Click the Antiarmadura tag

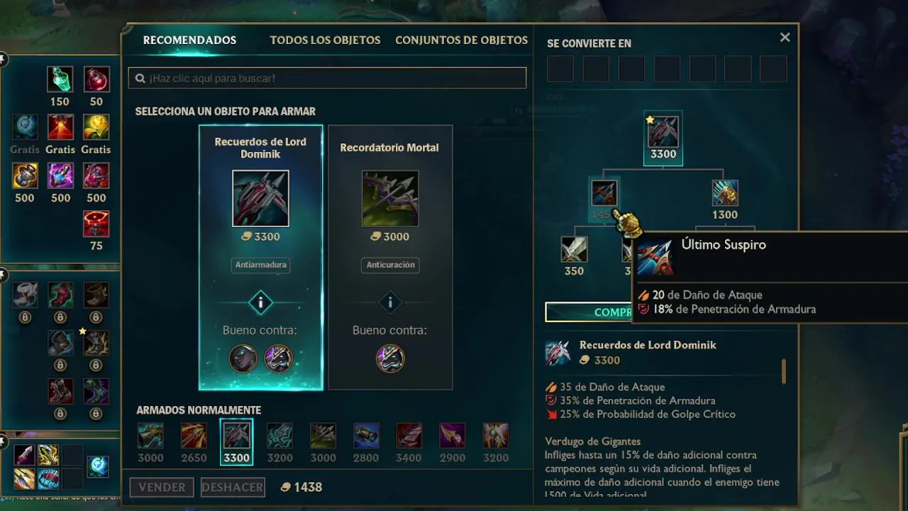tap(260, 265)
